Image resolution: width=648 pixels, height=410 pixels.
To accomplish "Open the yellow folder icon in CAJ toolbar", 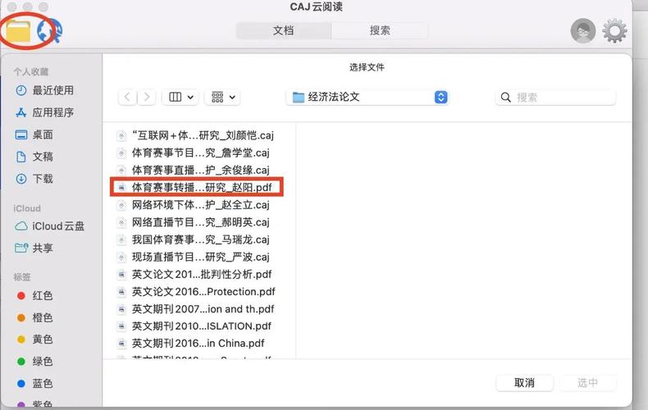I will (18, 31).
